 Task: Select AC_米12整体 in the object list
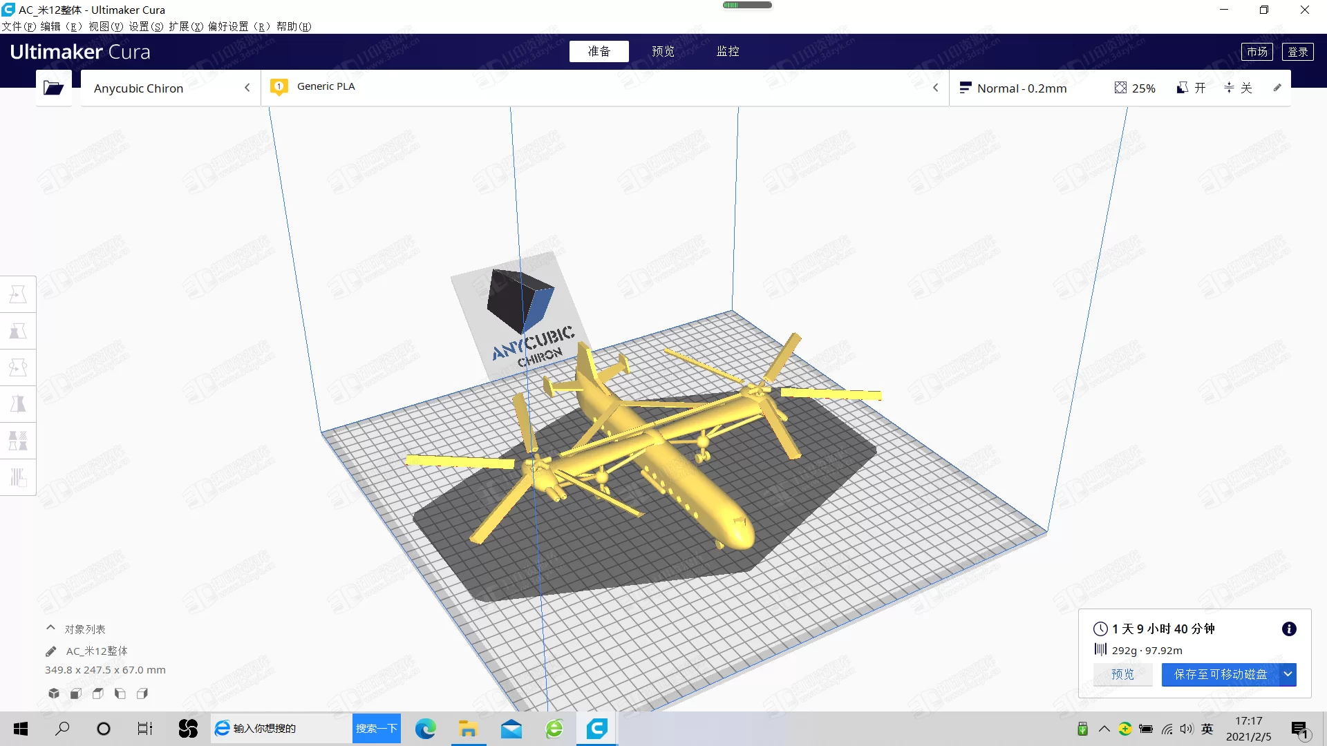97,651
